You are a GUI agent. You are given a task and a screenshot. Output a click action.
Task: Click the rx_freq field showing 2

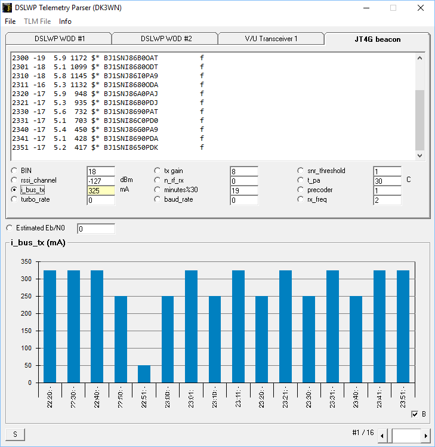(387, 200)
